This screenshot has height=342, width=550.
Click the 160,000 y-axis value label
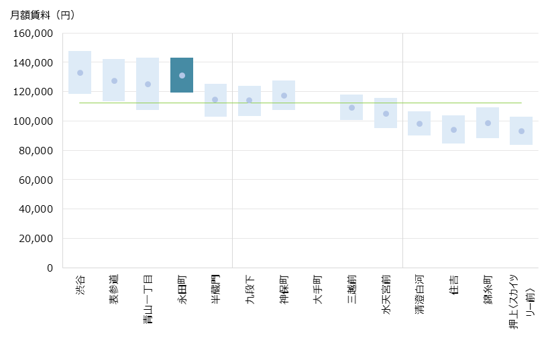click(34, 34)
